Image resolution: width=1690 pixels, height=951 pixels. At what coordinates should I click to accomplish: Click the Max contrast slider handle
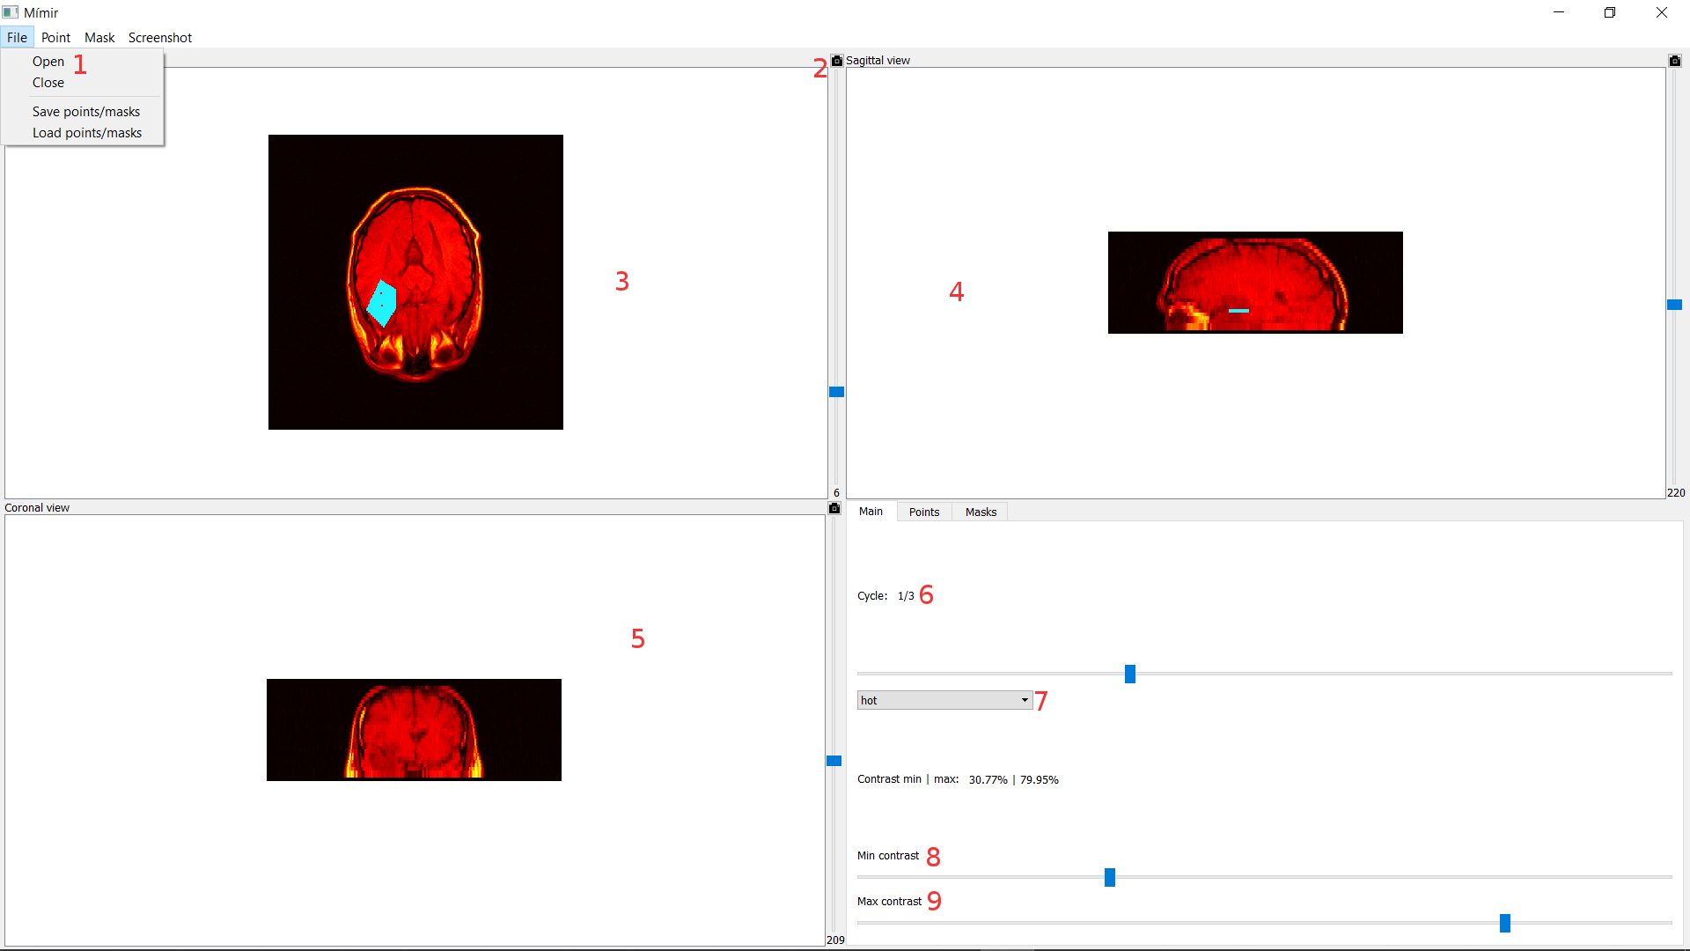[x=1505, y=923]
